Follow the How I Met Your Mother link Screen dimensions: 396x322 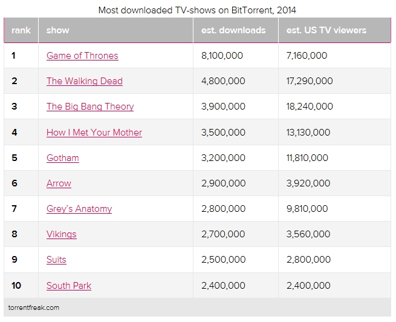(x=94, y=133)
